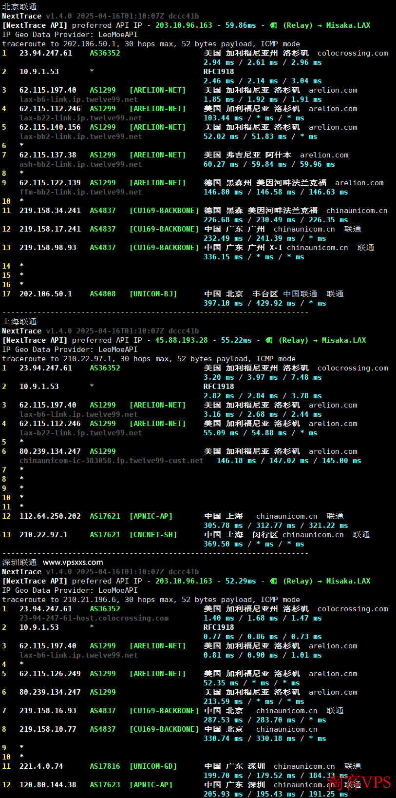The width and height of the screenshot is (396, 798).
Task: Click the 336.15 ms latency value
Action: coord(223,257)
